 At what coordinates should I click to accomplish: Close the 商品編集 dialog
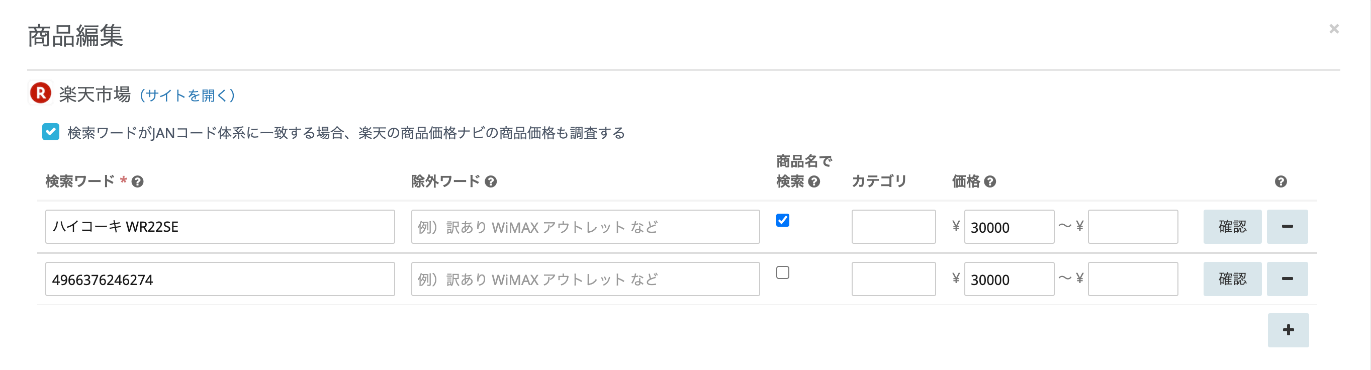[1334, 29]
